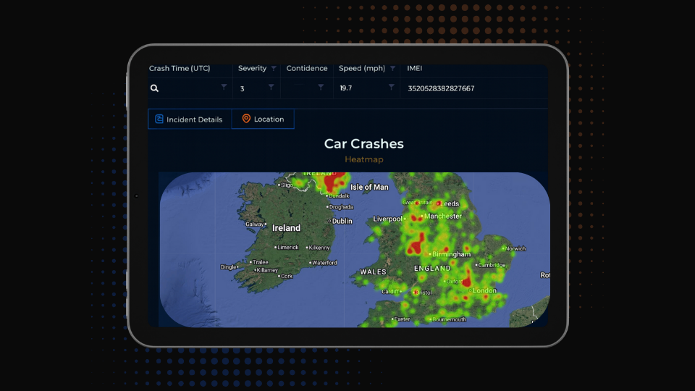Click the IMEI value 3520528382827667
695x391 pixels.
(x=441, y=88)
